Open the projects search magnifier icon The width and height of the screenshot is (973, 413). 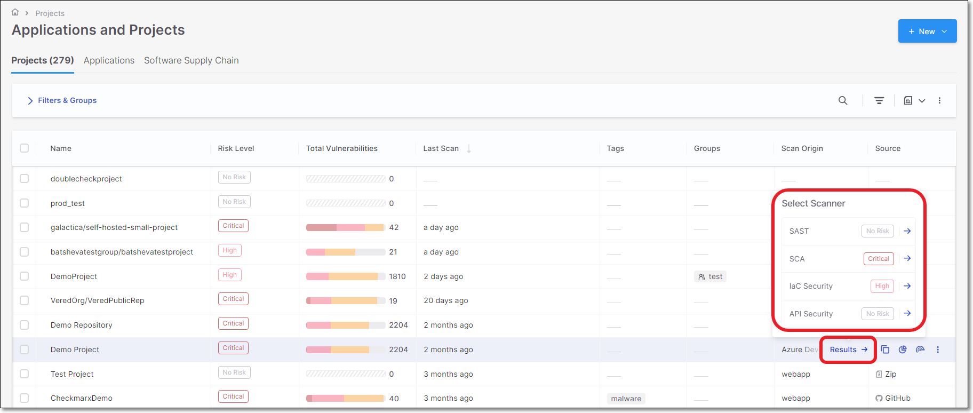coord(843,100)
